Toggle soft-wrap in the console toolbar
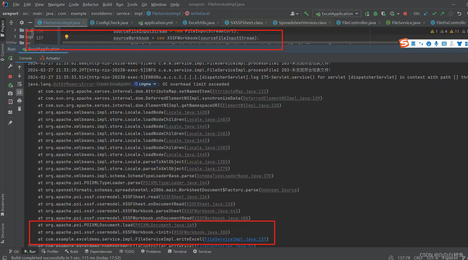The width and height of the screenshot is (468, 260). point(19,84)
